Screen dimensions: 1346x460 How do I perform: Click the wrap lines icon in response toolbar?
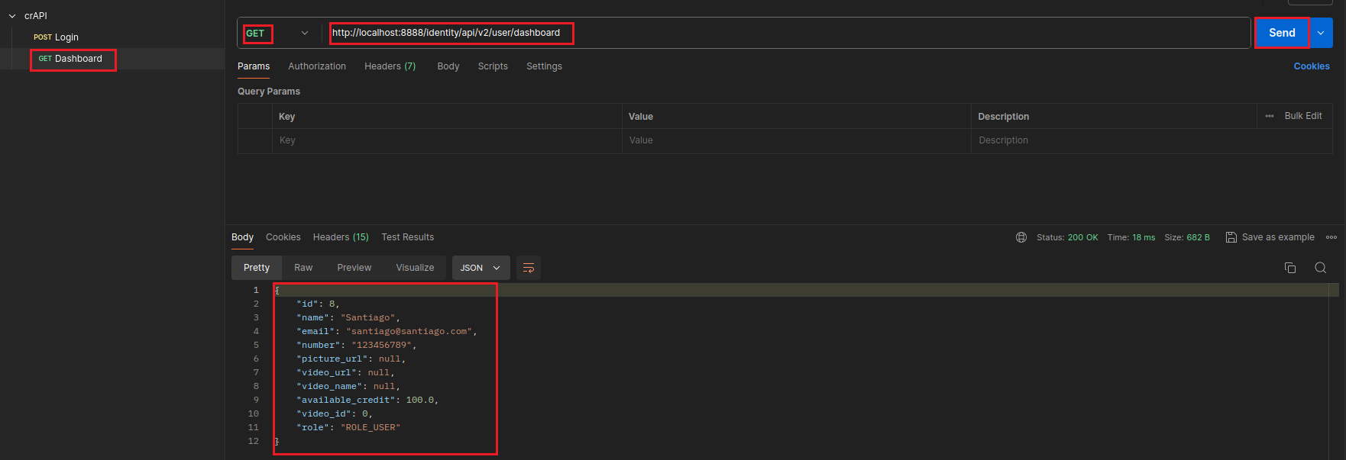(x=528, y=268)
